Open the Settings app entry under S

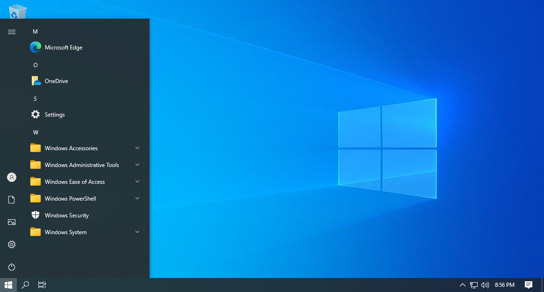click(x=86, y=115)
